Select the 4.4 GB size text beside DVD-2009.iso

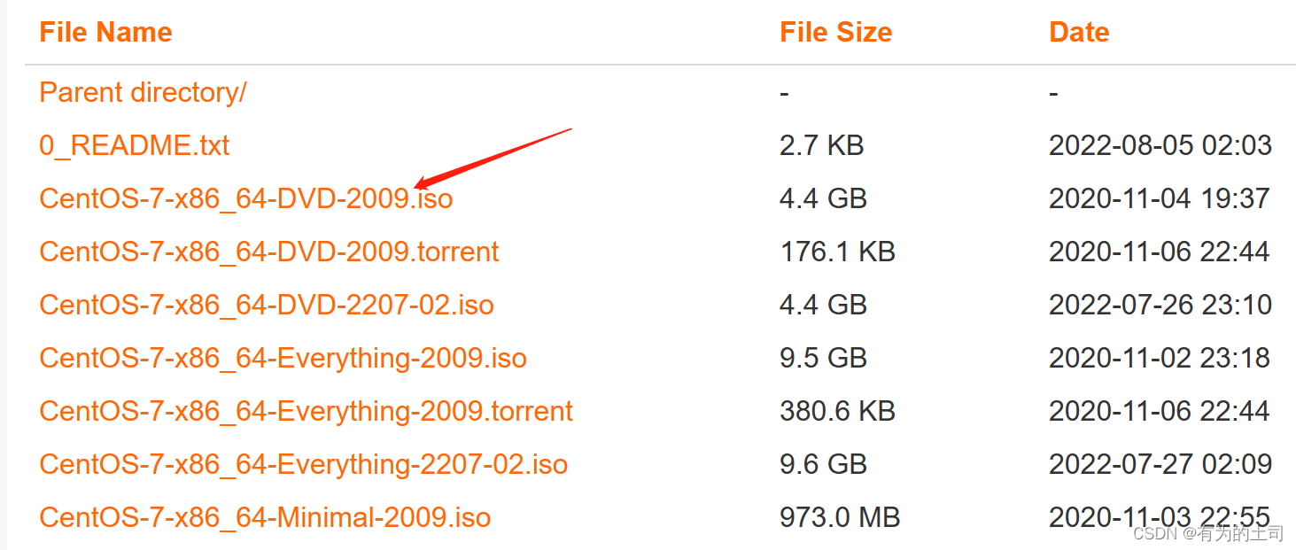tap(823, 198)
